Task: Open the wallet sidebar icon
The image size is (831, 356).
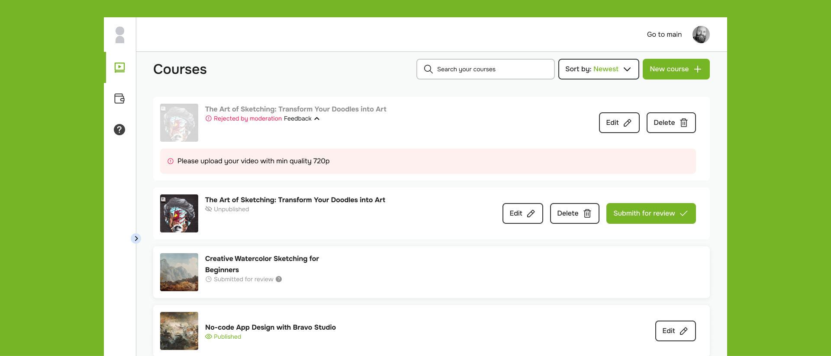Action: click(119, 99)
